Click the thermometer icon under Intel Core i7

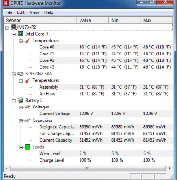[28, 41]
